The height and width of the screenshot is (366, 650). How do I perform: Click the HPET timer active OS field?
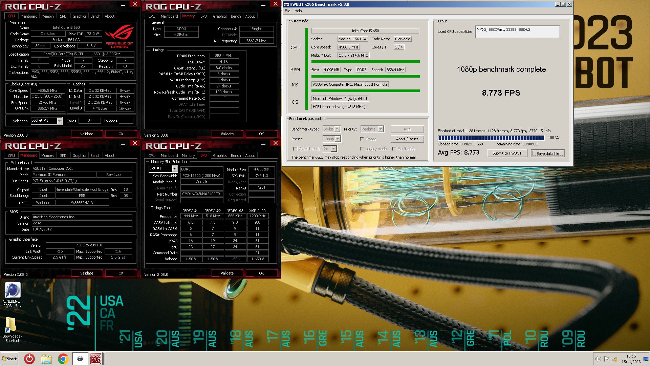pos(339,107)
